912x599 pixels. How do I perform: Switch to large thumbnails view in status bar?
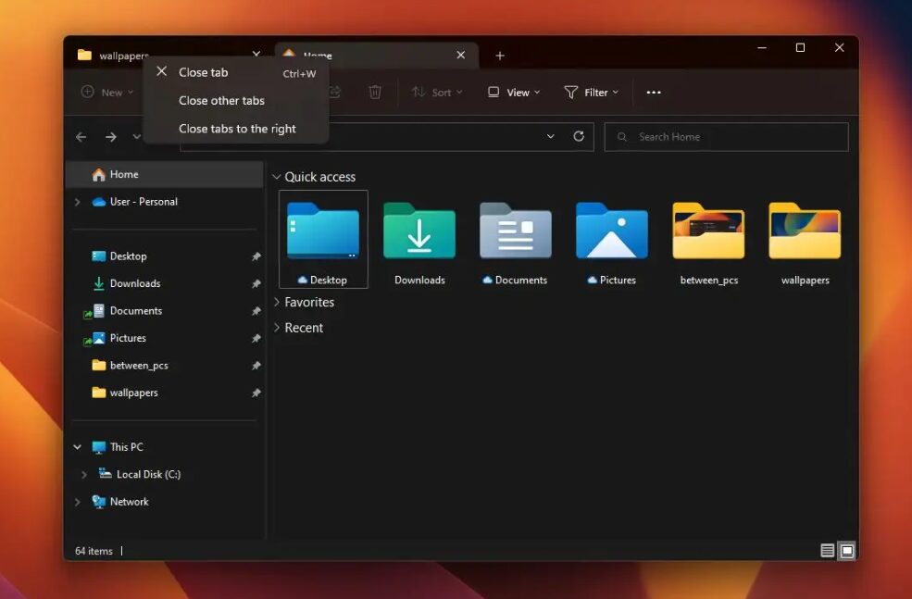coord(846,551)
